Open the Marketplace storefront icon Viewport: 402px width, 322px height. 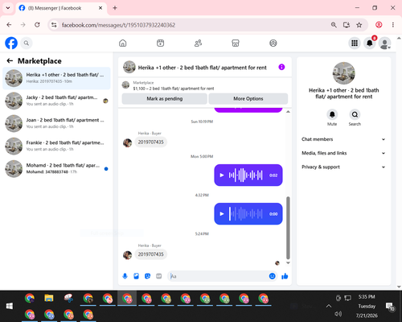[236, 43]
